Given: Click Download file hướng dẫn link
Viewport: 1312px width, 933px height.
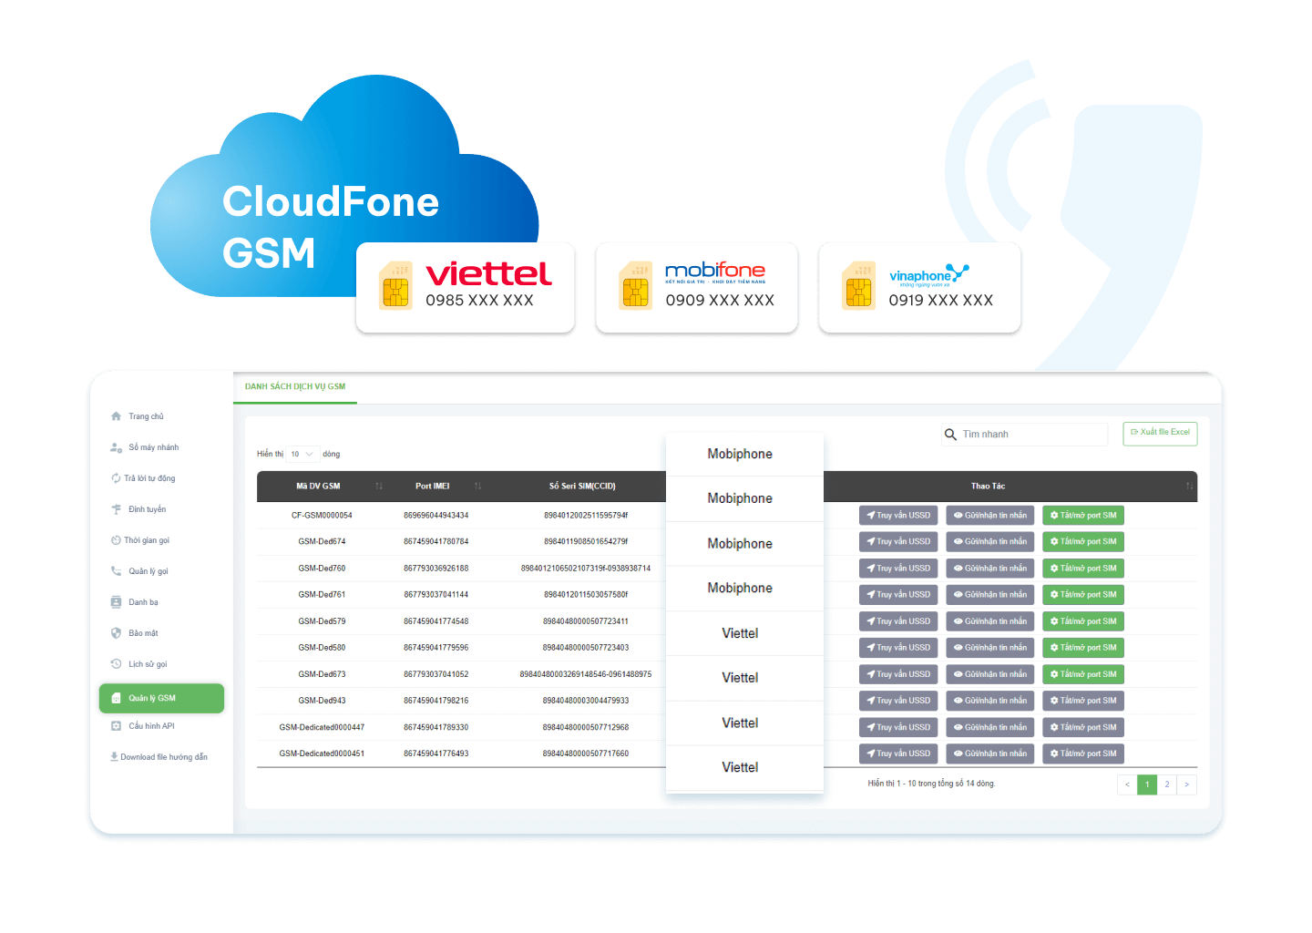Looking at the screenshot, I should (x=159, y=757).
